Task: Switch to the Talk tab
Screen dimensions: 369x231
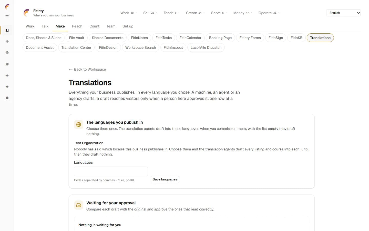Action: (x=45, y=26)
